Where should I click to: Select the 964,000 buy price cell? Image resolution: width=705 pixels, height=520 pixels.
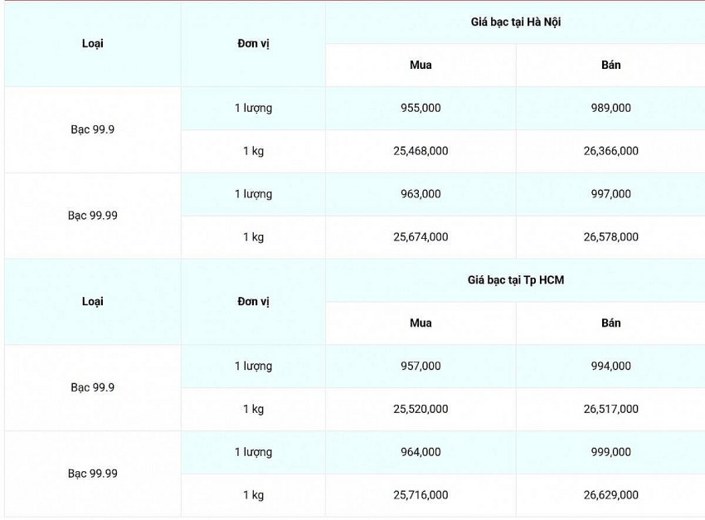click(x=421, y=452)
